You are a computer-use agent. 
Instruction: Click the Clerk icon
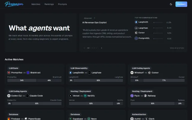click(x=146, y=119)
